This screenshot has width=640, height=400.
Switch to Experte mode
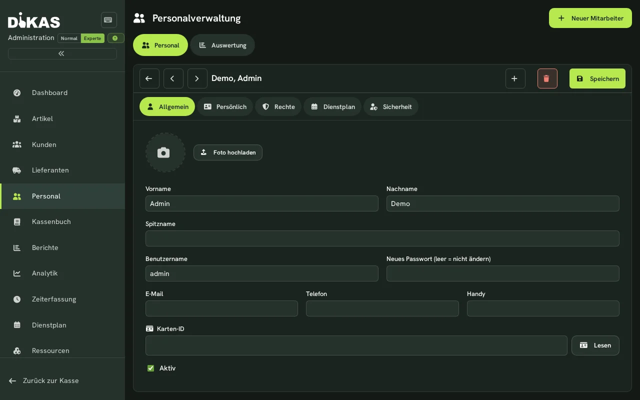click(x=92, y=38)
